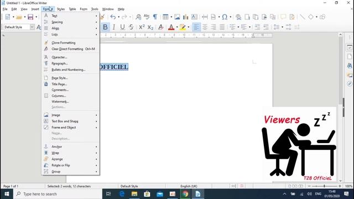354x199 pixels.
Task: Open the Table menu
Action: coord(72,9)
